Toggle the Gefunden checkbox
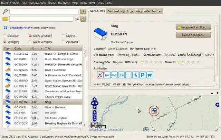The image size is (221, 140). [4, 36]
